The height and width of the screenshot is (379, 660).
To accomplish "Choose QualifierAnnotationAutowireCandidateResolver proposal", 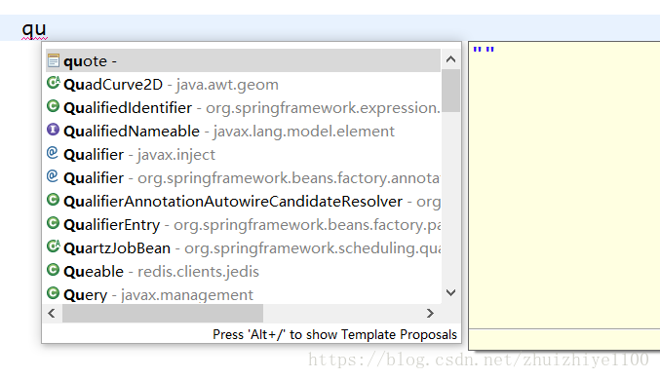I will 244,201.
